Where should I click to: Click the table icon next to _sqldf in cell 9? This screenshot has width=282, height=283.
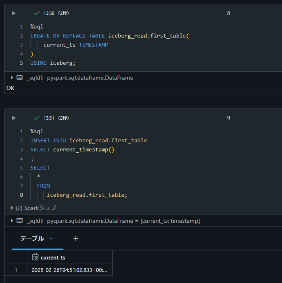point(20,221)
